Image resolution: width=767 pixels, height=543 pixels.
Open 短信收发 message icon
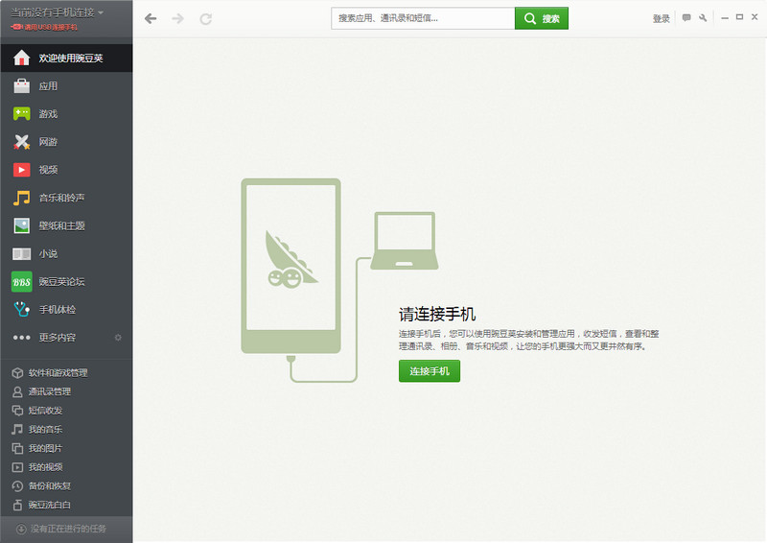(17, 411)
